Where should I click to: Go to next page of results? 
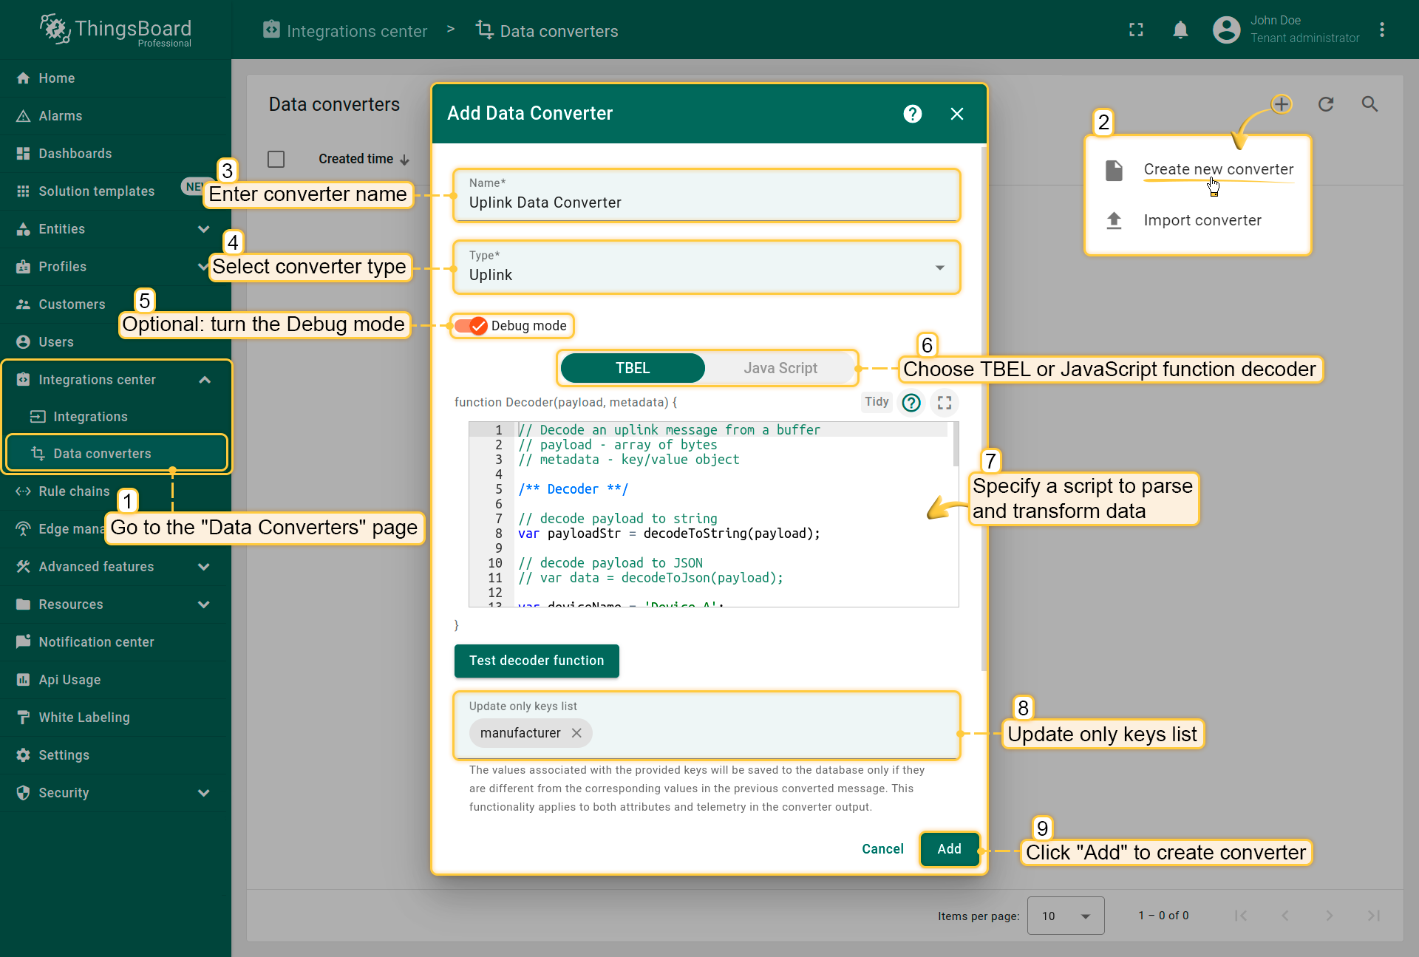click(1330, 916)
